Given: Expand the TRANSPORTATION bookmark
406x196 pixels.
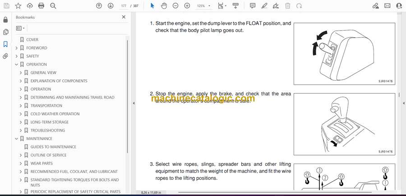Looking at the screenshot, I should click(21, 106).
